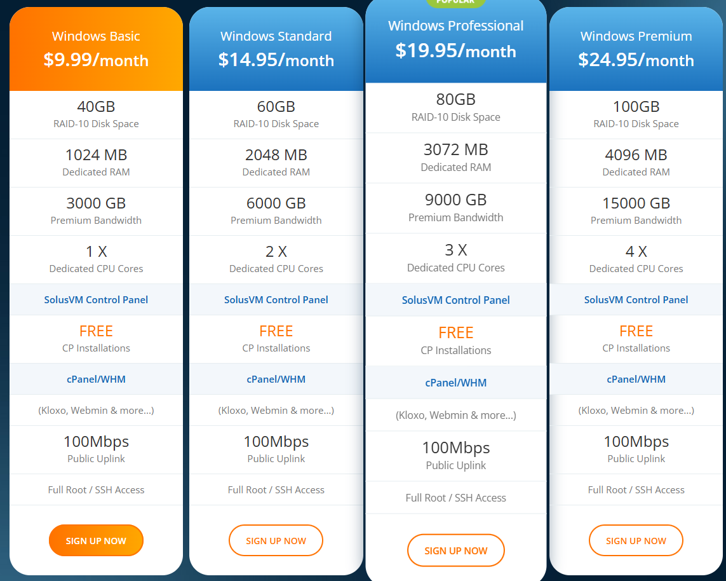Click FREE CP Installations in Windows Basic

click(96, 339)
